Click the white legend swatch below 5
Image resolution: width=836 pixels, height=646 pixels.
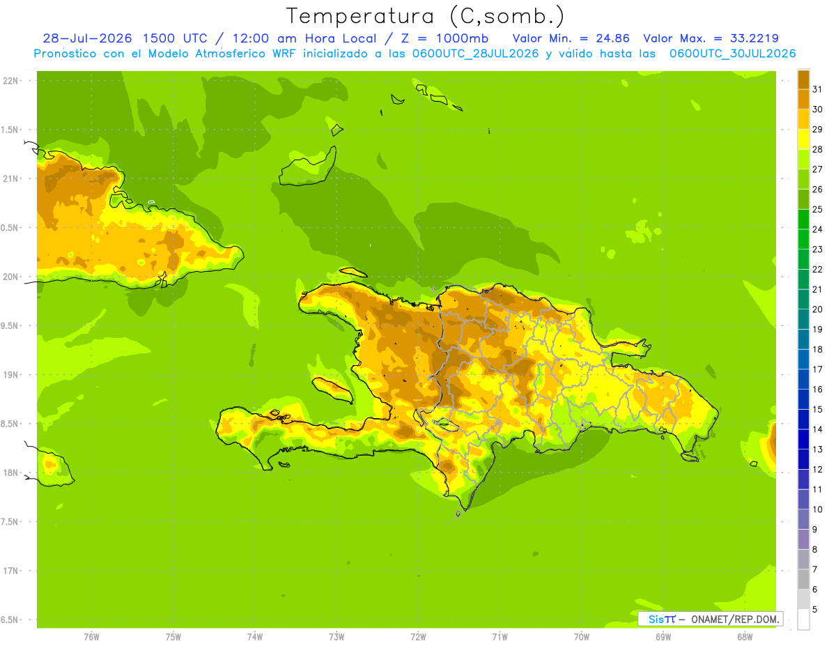click(x=803, y=620)
